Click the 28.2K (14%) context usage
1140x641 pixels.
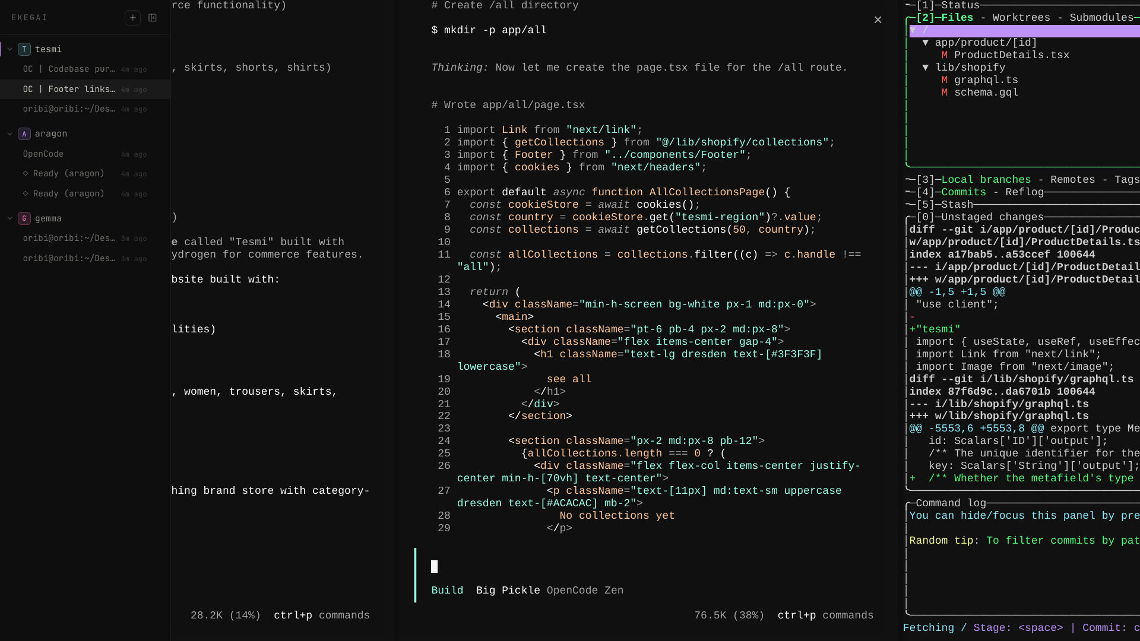[x=226, y=615]
